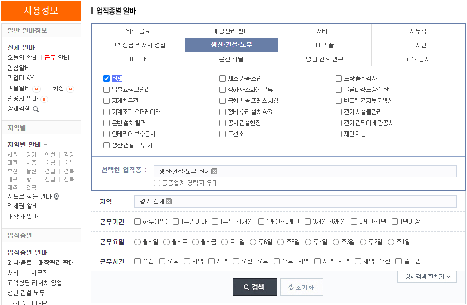Click the 검색 search button
This screenshot has width=467, height=305.
click(x=255, y=287)
